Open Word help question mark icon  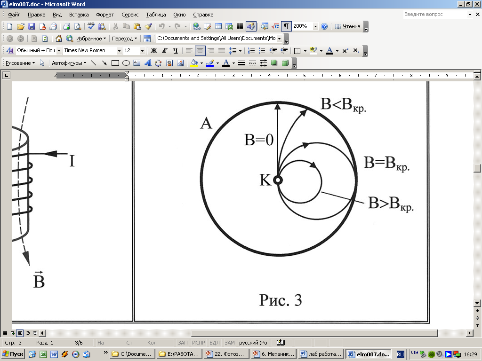coord(324,26)
